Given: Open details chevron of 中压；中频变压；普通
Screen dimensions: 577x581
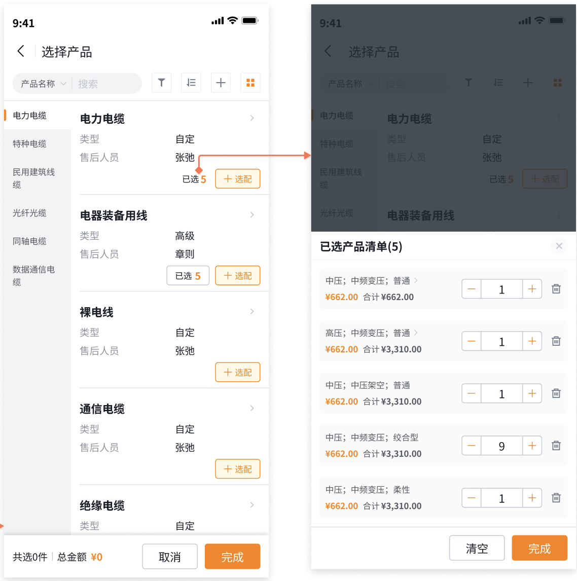Looking at the screenshot, I should [x=416, y=280].
